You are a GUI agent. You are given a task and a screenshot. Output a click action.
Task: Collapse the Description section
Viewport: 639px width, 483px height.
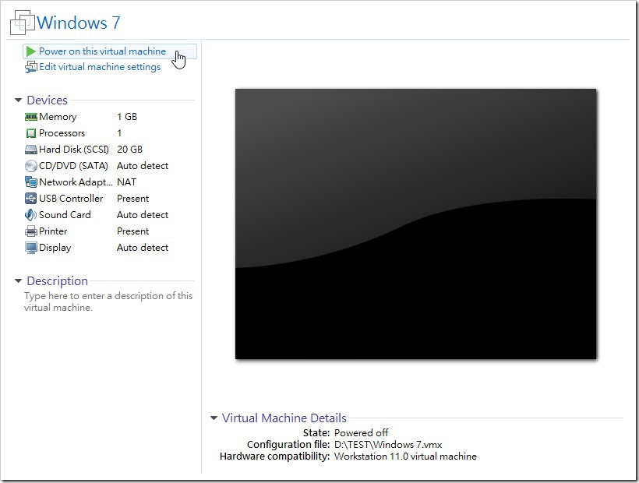click(18, 281)
